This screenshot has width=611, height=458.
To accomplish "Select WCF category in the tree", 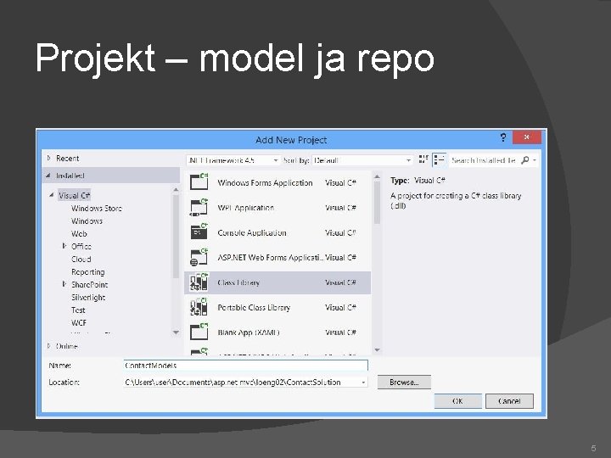I will pyautogui.click(x=79, y=323).
